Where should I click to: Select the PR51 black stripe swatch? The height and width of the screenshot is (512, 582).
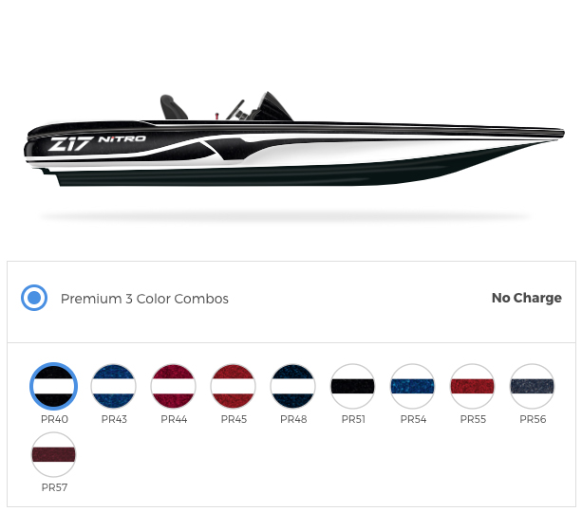point(352,386)
